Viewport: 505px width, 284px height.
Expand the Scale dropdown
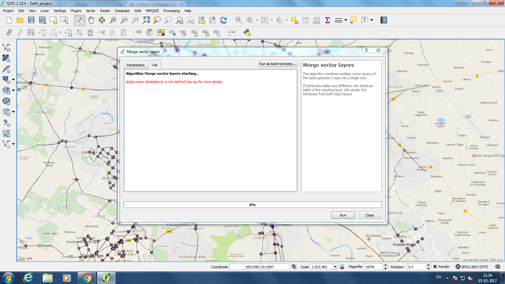click(335, 267)
